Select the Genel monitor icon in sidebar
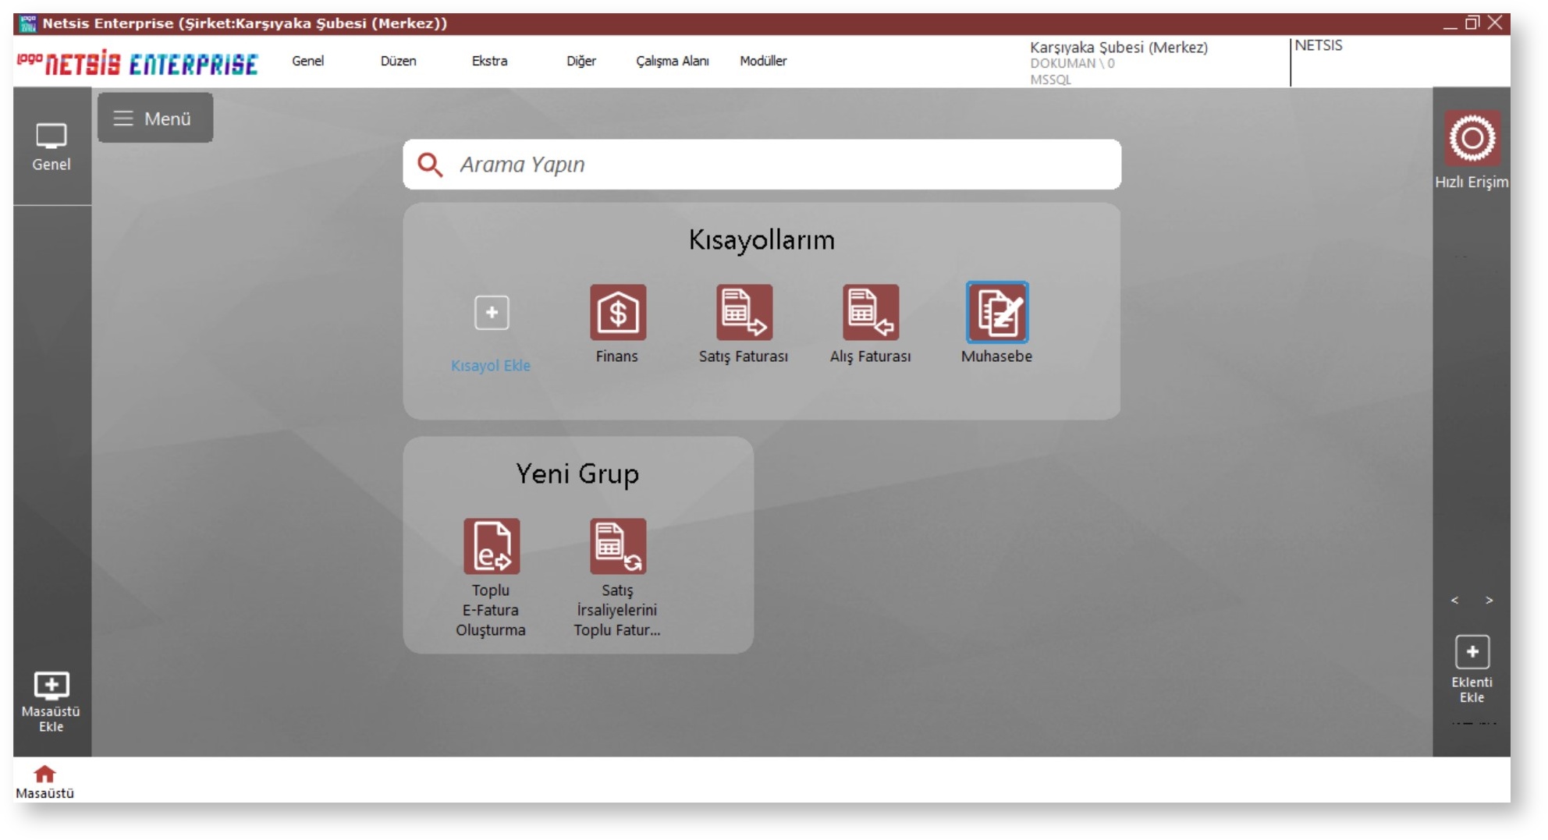This screenshot has width=1548, height=840. 51,137
